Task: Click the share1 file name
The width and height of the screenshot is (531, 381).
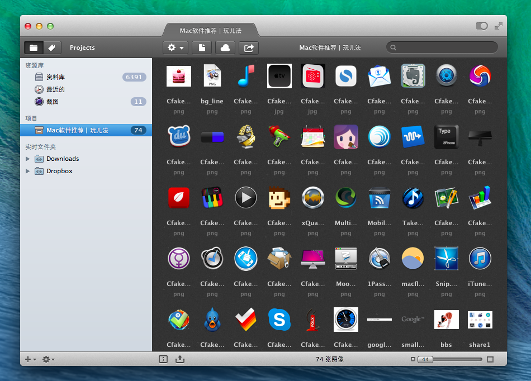Action: 480,345
